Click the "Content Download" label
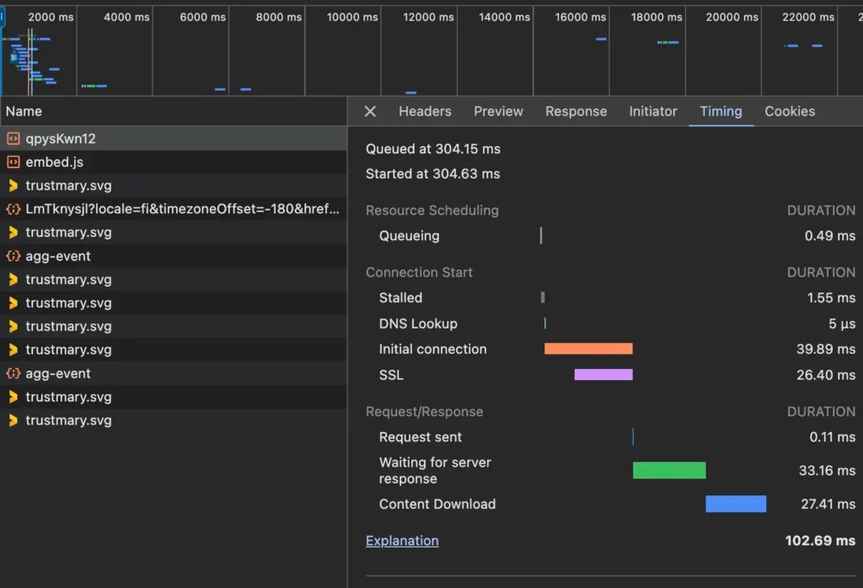Viewport: 863px width, 588px height. pos(437,505)
